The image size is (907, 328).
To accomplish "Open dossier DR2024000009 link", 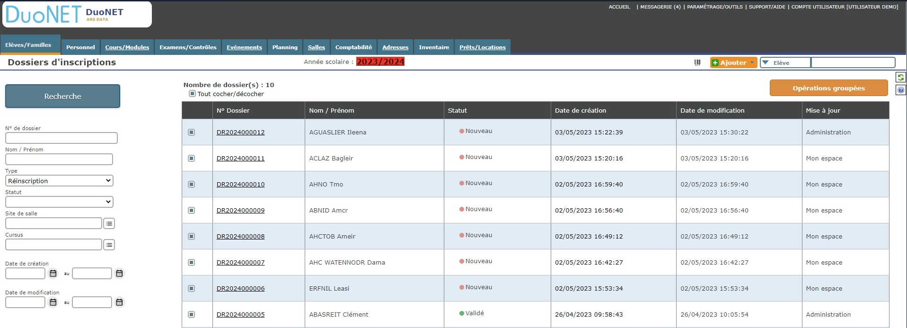I will (240, 210).
